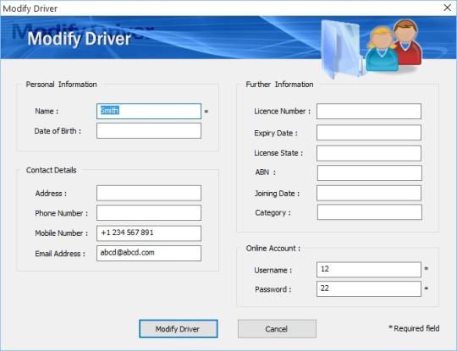
Task: Click the Email Address label
Action: tap(60, 254)
